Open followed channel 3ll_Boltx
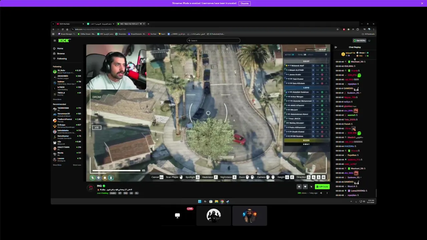This screenshot has height=240, width=427. click(x=67, y=71)
